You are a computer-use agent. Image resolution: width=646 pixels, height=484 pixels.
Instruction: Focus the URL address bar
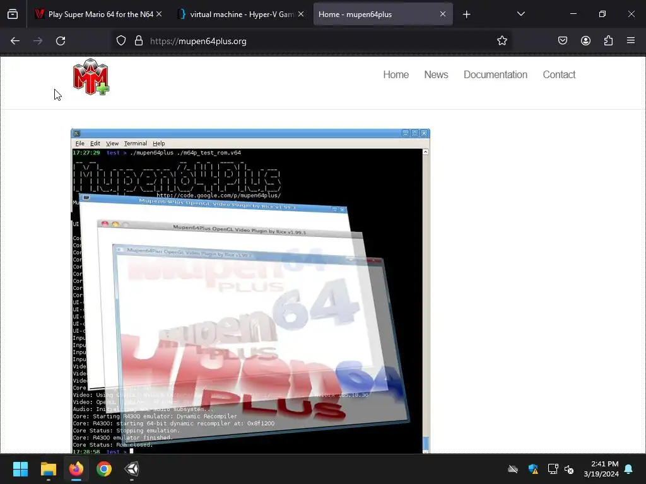click(x=313, y=41)
